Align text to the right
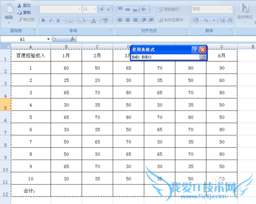256x204 pixels. tap(135, 20)
